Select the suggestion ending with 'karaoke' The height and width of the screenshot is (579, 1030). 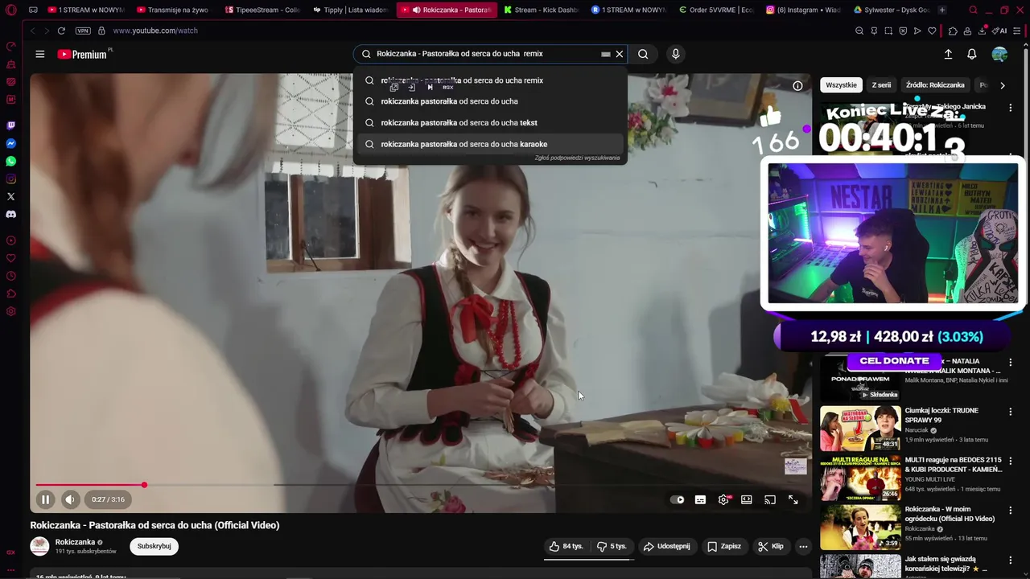(x=488, y=144)
